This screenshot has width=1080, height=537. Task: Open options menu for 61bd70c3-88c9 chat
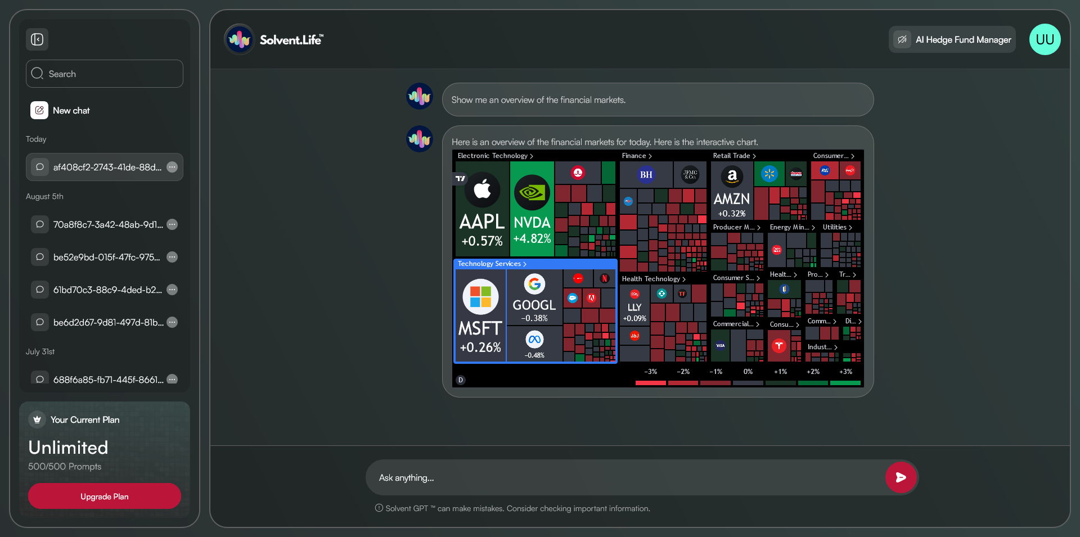[172, 290]
